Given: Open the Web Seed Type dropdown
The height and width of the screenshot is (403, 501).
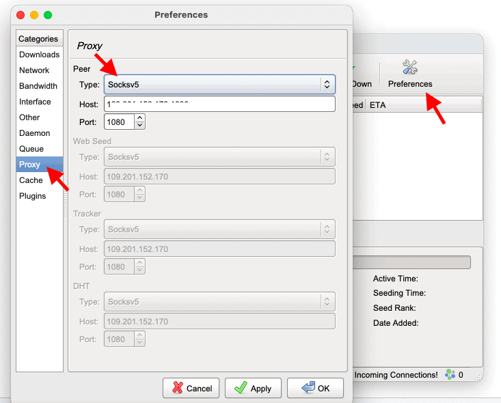Looking at the screenshot, I should coord(219,157).
